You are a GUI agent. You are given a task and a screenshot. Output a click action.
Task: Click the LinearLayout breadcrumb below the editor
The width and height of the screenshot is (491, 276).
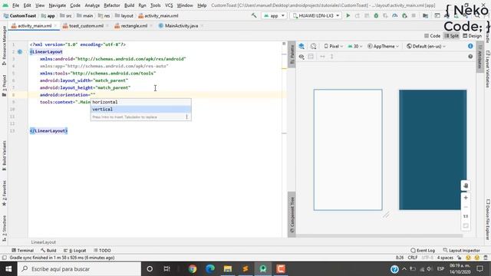pos(44,242)
